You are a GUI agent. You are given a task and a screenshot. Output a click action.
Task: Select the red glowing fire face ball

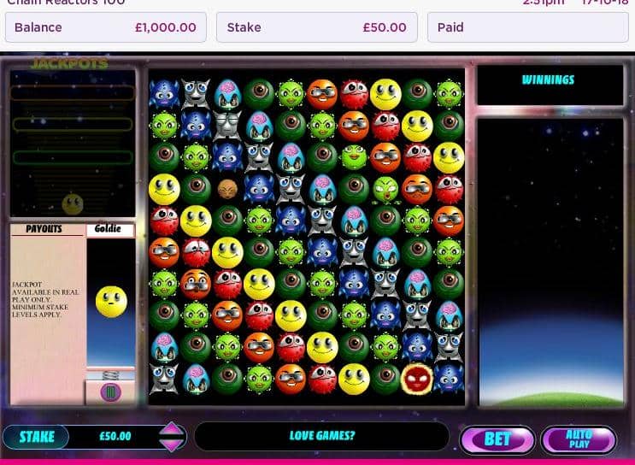click(x=417, y=378)
